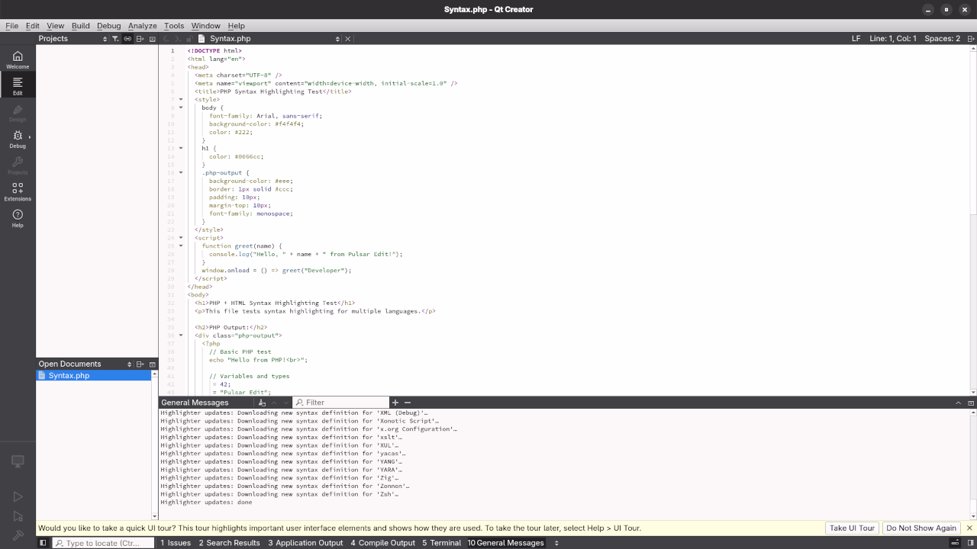This screenshot has width=977, height=549.
Task: Maximize the output pane
Action: (x=971, y=402)
